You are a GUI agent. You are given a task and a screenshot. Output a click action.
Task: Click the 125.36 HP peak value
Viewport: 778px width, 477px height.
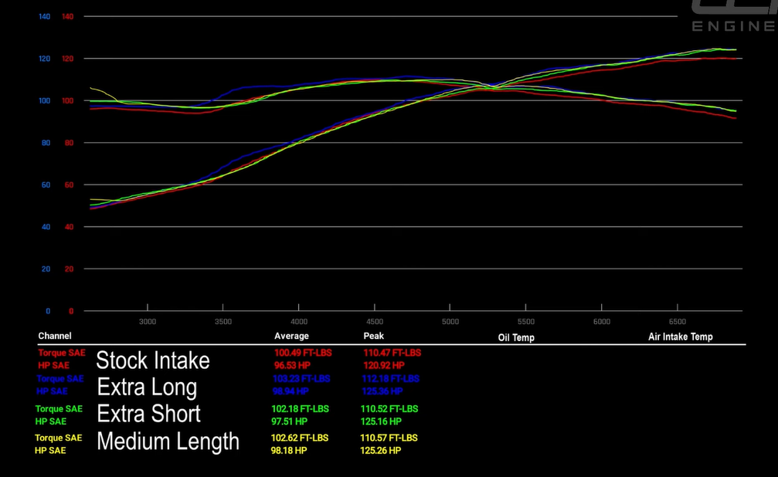(382, 391)
